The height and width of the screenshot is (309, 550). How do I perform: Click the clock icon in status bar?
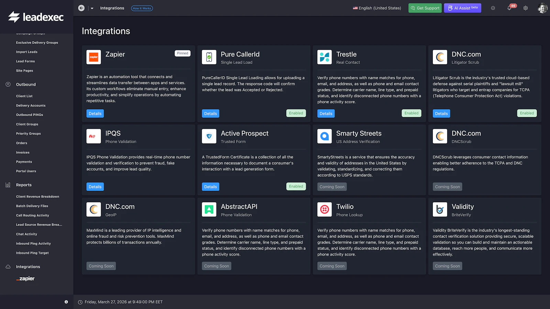coord(80,302)
